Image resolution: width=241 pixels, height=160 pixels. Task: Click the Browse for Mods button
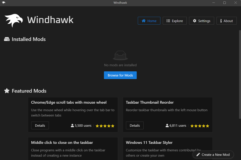tap(120, 75)
